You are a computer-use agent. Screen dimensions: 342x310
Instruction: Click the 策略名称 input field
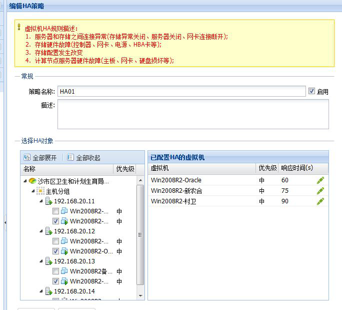point(181,91)
